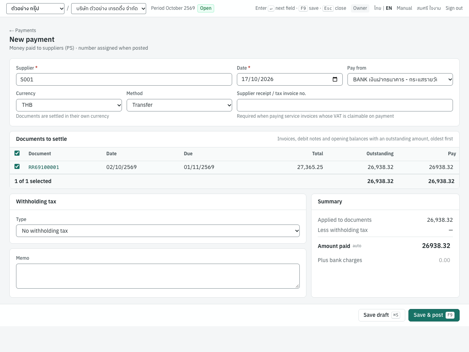
Task: Expand the Withholding tax Type dropdown
Action: [158, 231]
